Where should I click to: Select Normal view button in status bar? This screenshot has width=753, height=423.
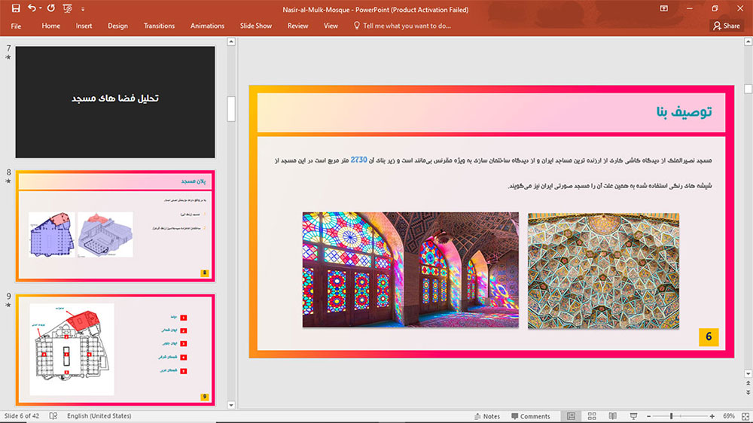pyautogui.click(x=571, y=416)
